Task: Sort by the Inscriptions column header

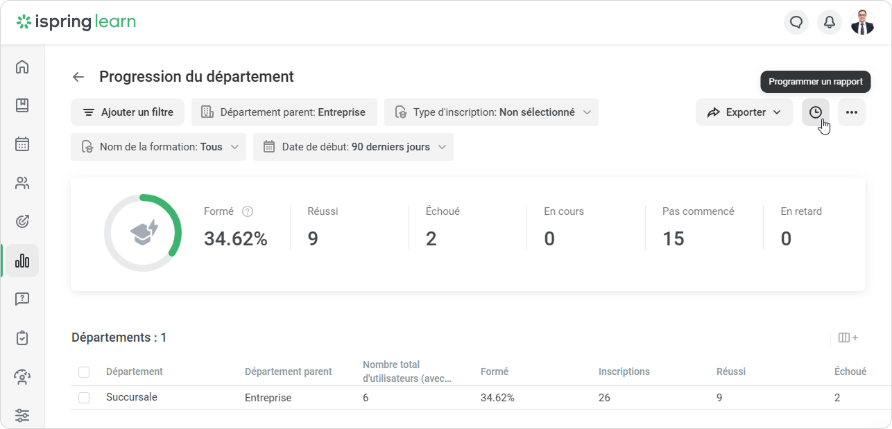Action: [x=624, y=371]
